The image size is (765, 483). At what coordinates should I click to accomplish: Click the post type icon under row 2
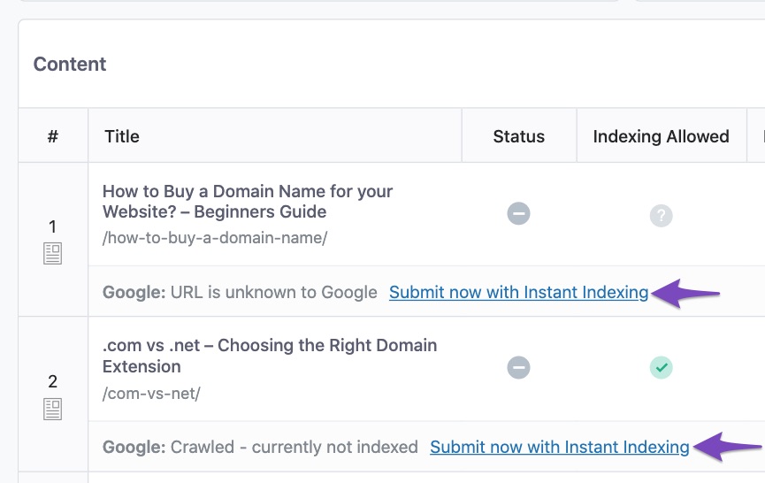pyautogui.click(x=53, y=409)
